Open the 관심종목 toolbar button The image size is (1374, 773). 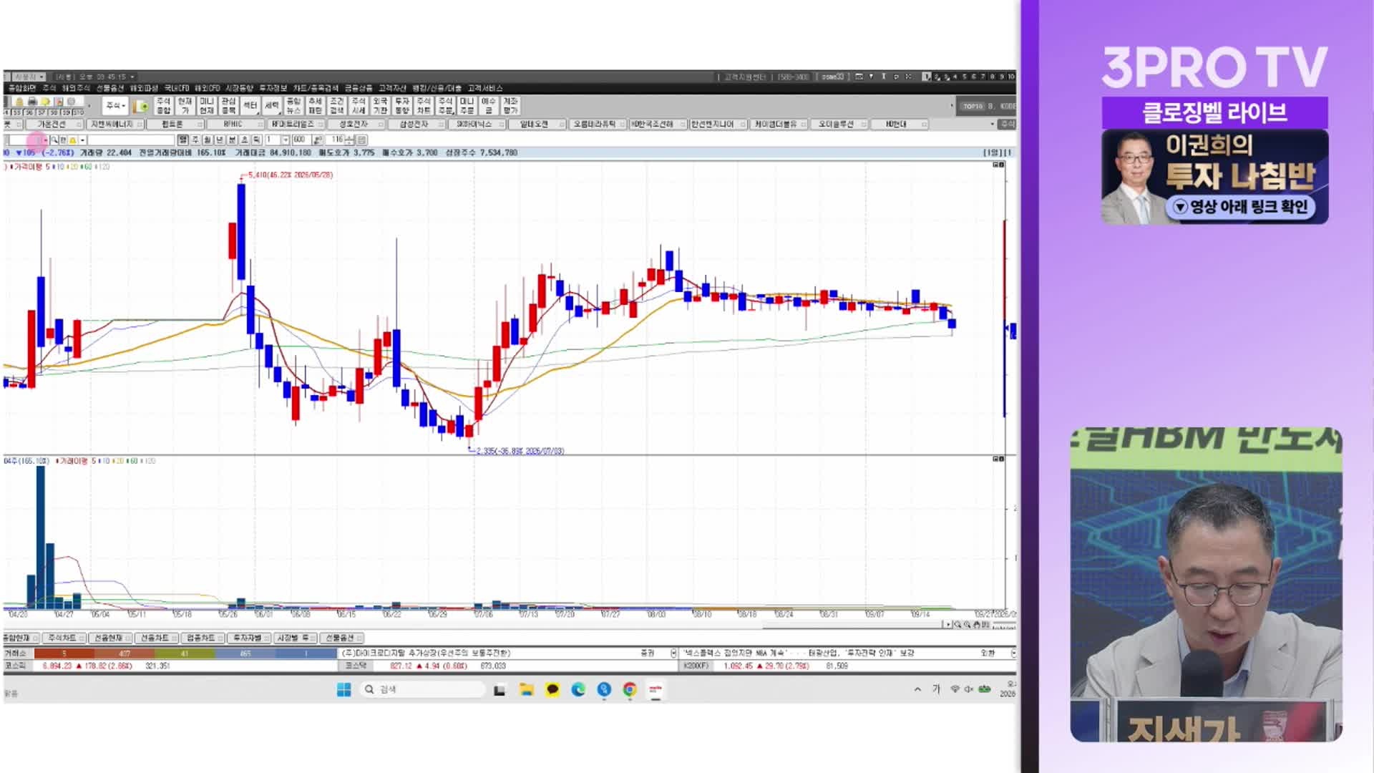tap(228, 106)
